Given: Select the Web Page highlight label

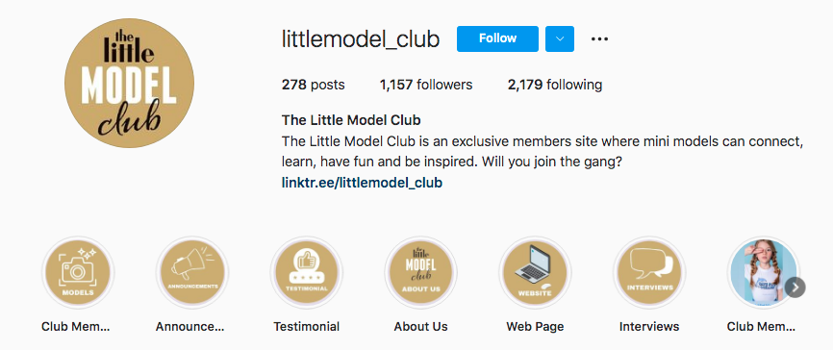Looking at the screenshot, I should tap(535, 326).
